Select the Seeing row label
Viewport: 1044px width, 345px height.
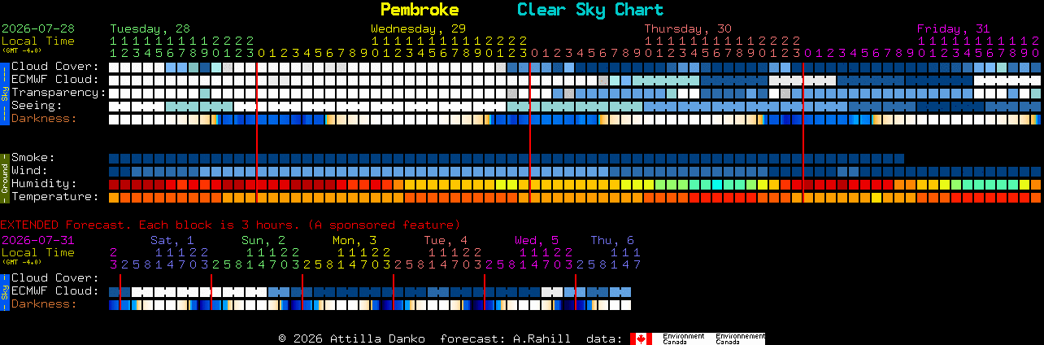(x=37, y=106)
